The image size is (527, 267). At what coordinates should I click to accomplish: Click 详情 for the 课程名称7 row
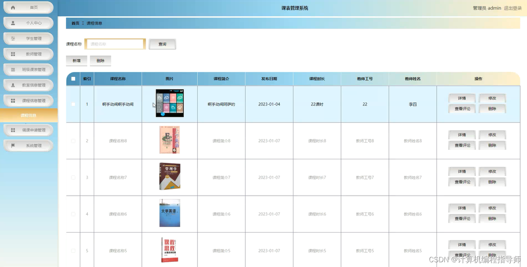click(x=462, y=172)
